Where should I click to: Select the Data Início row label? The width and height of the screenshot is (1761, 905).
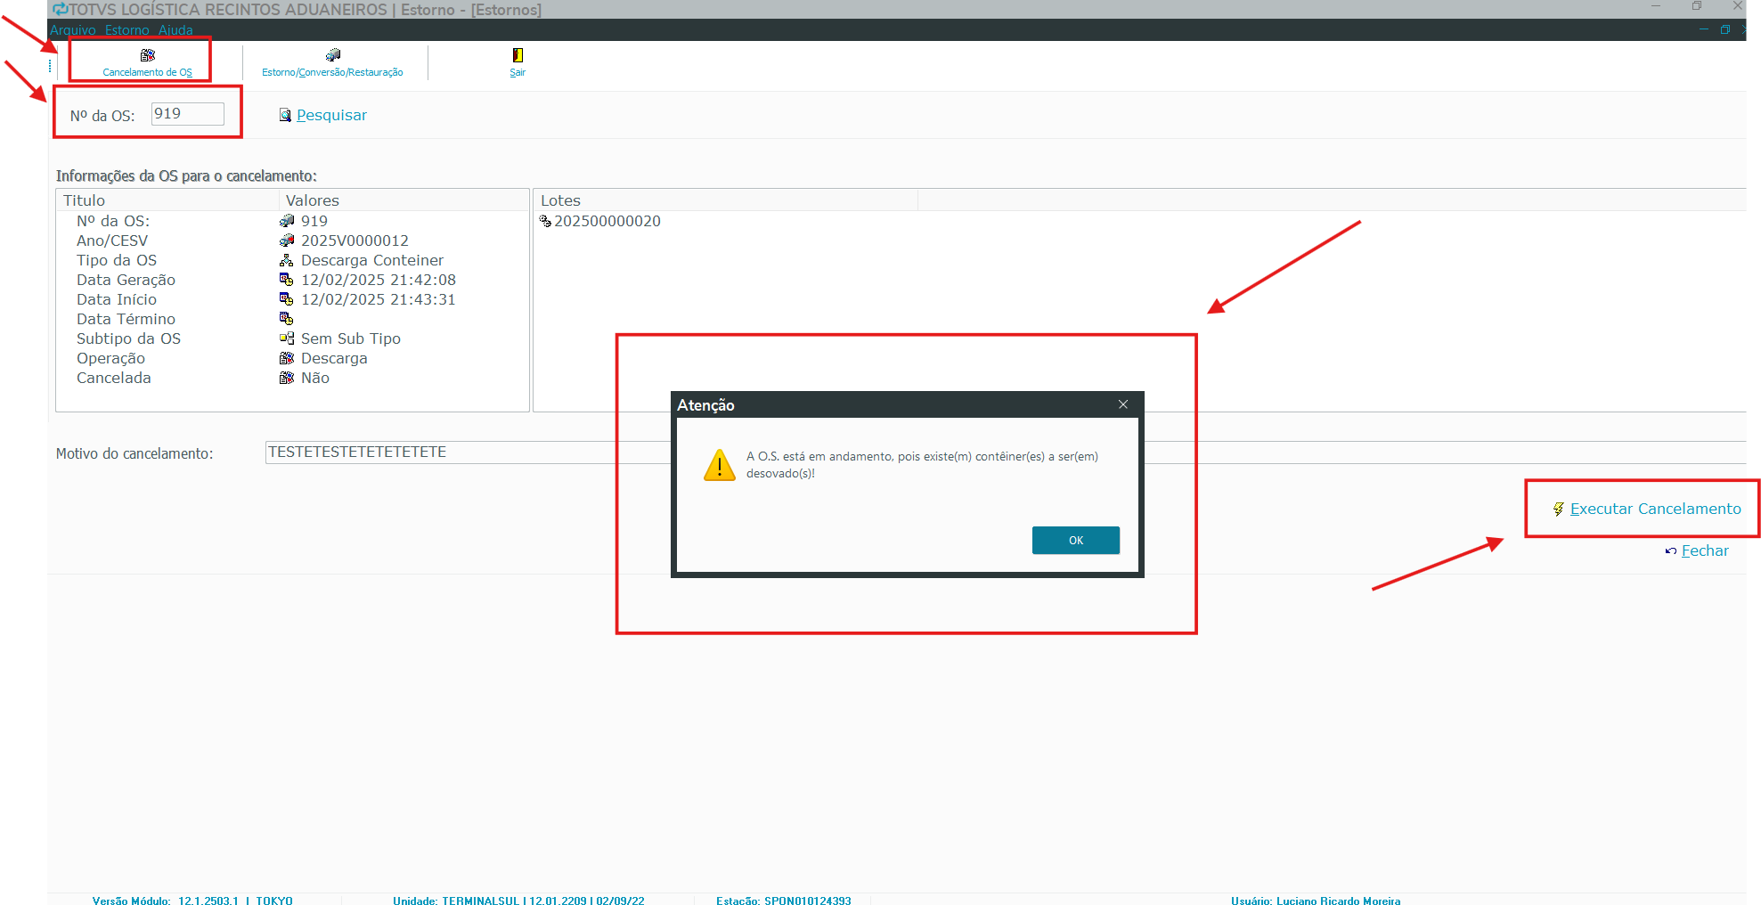(117, 299)
